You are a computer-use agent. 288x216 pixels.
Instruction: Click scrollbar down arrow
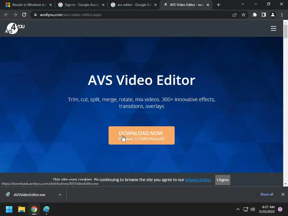(x=285, y=184)
